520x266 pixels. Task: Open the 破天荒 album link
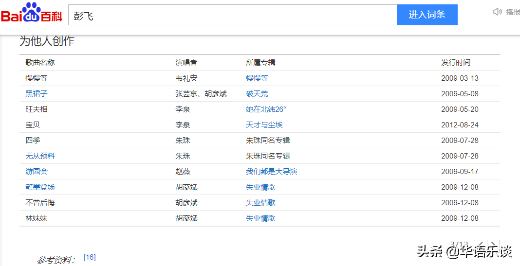pos(257,94)
